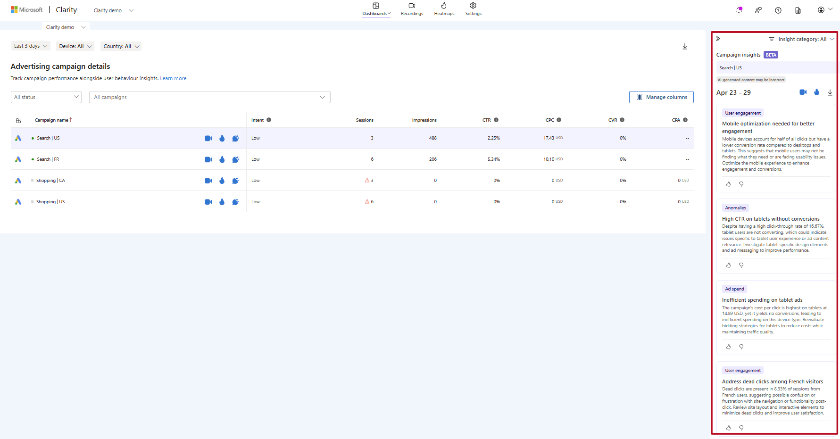Viewport: 840px width, 439px height.
Task: Open recordings for Shopping | US campaign
Action: [x=208, y=202]
